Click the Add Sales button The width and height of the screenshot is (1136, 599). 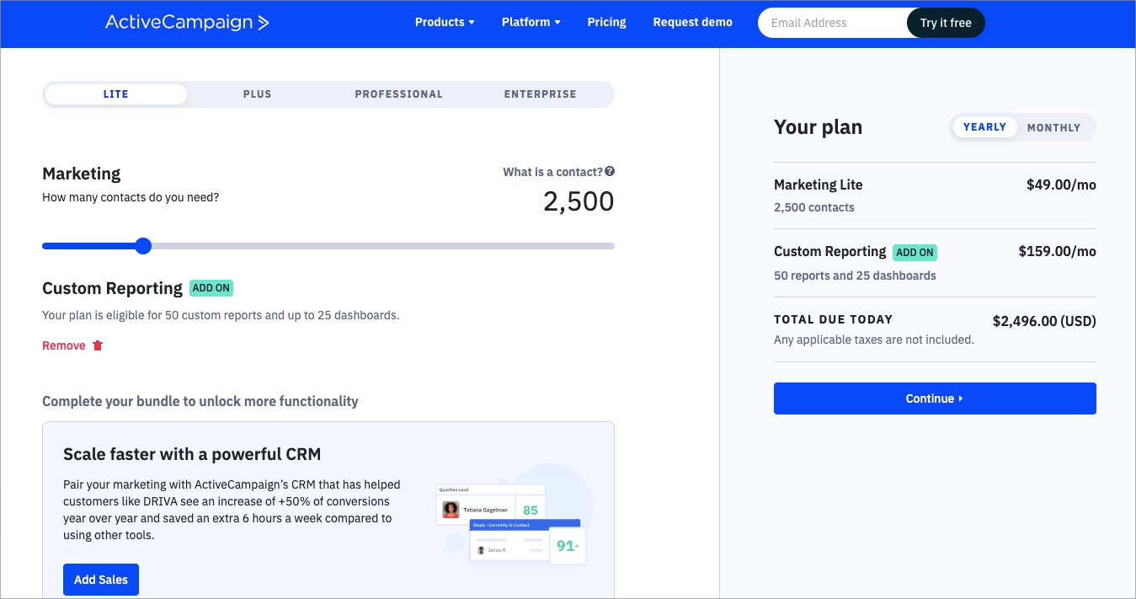coord(100,580)
